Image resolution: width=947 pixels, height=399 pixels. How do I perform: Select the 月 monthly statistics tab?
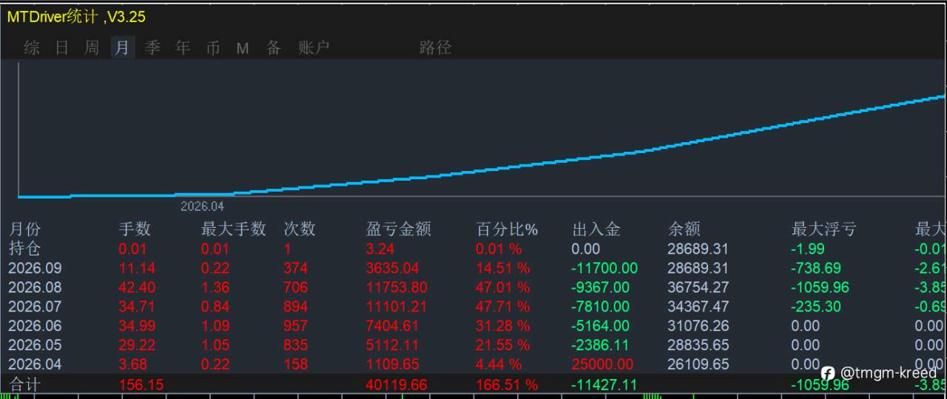[x=123, y=48]
